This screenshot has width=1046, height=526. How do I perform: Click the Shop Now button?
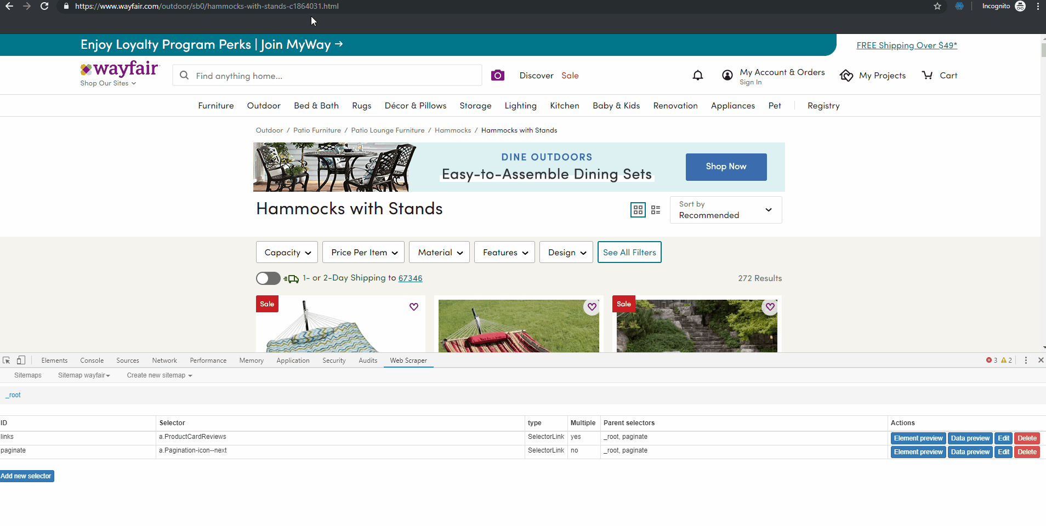725,167
